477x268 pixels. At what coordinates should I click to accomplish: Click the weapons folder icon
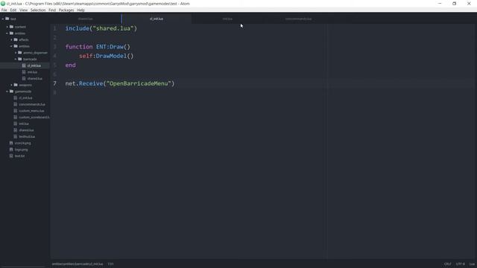click(x=16, y=85)
